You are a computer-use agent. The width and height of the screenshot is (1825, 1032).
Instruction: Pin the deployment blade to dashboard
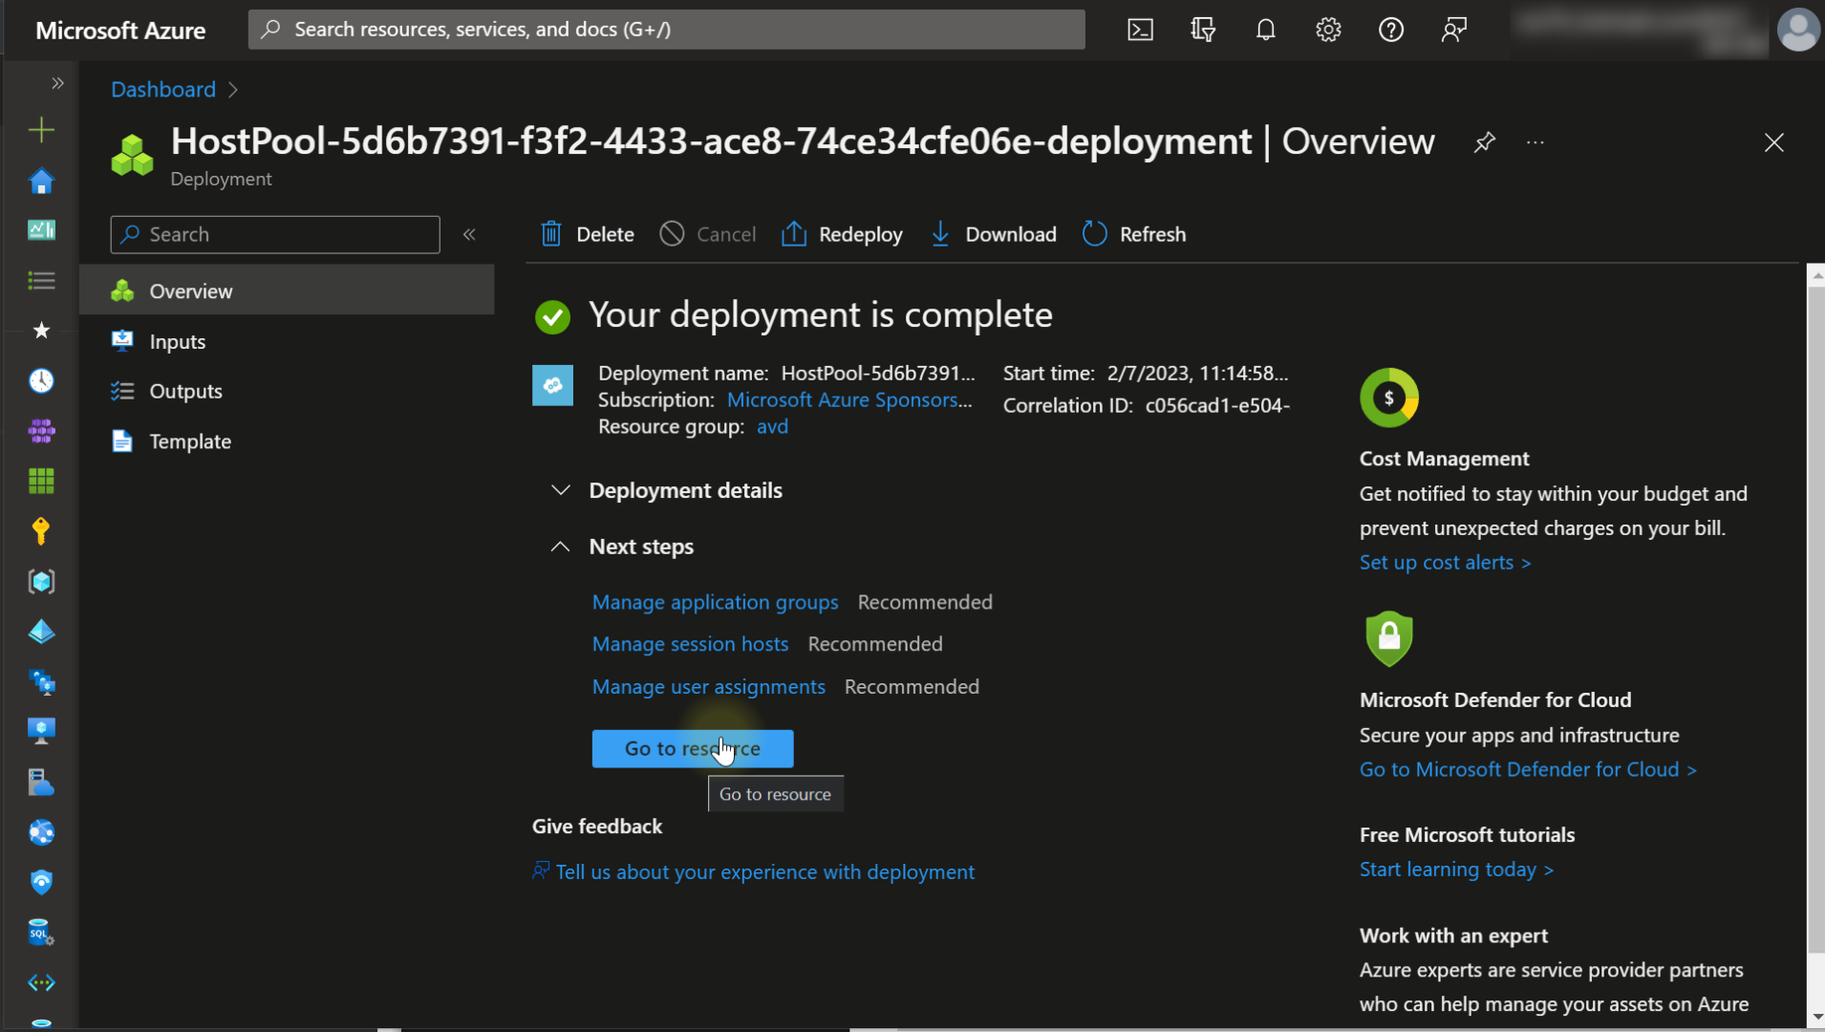[1484, 142]
